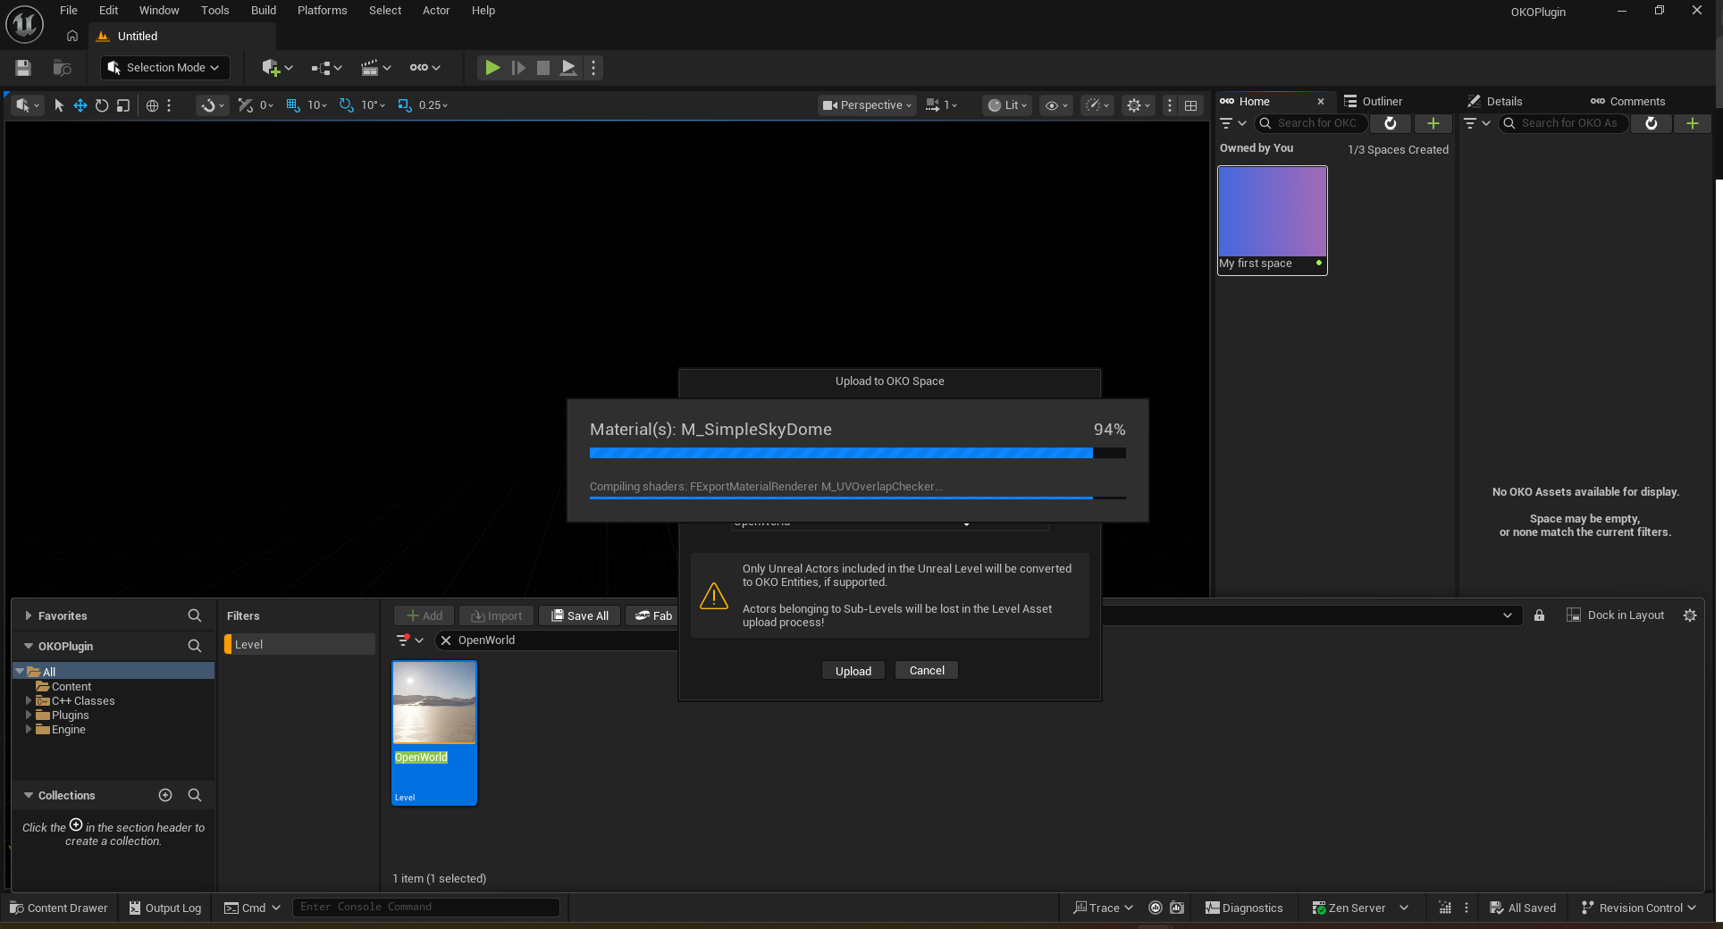Image resolution: width=1723 pixels, height=929 pixels.
Task: Refresh the OKO assets list
Action: click(1652, 123)
